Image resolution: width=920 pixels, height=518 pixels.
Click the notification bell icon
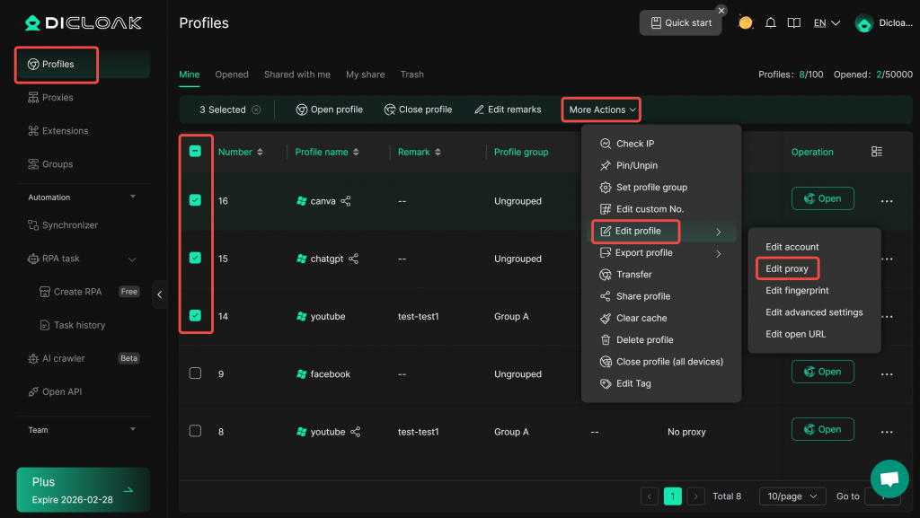click(770, 22)
